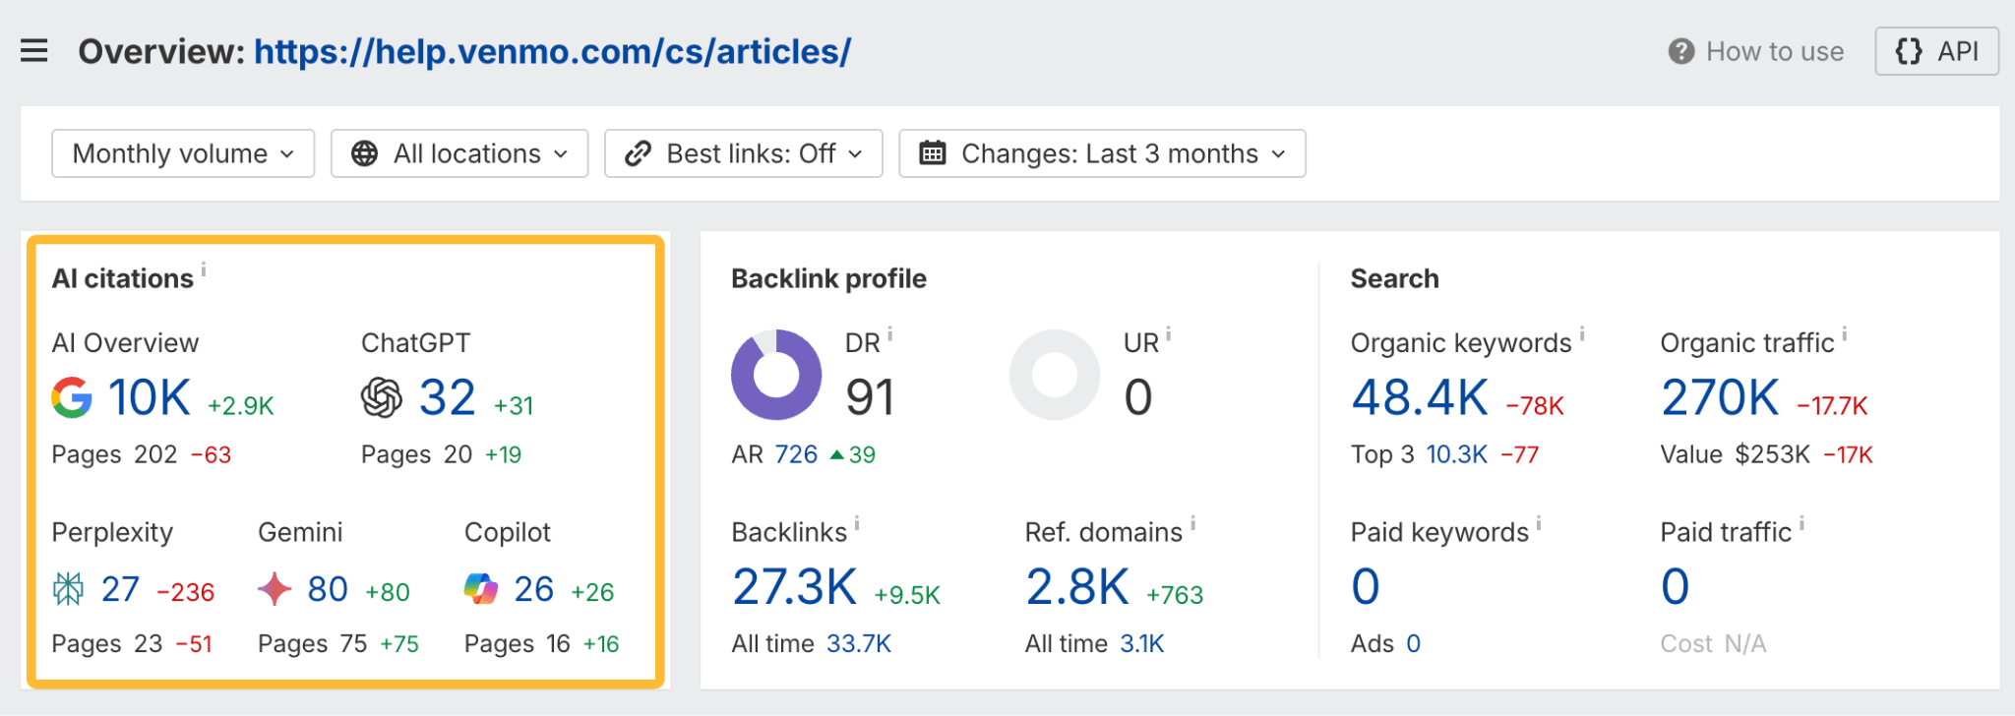Click the 27.3K backlinks number
The image size is (2015, 716).
[x=795, y=587]
